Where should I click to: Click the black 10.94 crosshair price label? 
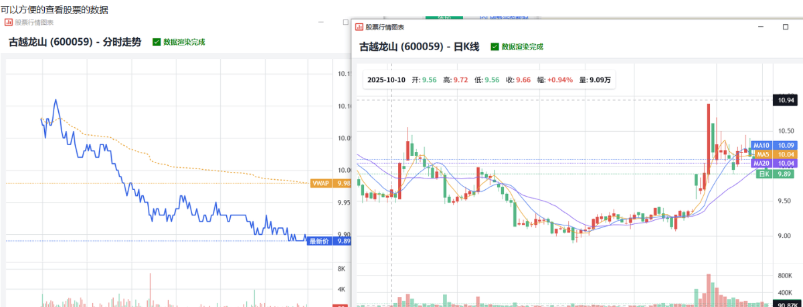(784, 100)
